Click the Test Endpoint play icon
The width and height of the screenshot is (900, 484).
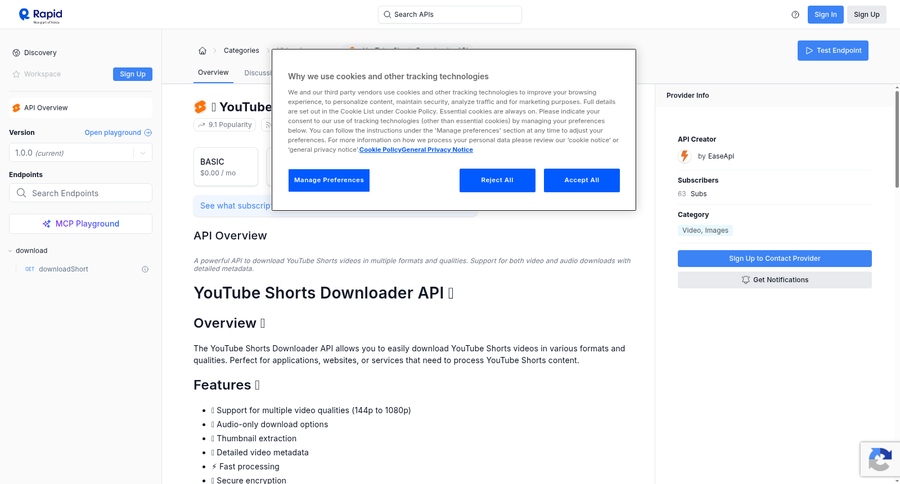point(809,51)
